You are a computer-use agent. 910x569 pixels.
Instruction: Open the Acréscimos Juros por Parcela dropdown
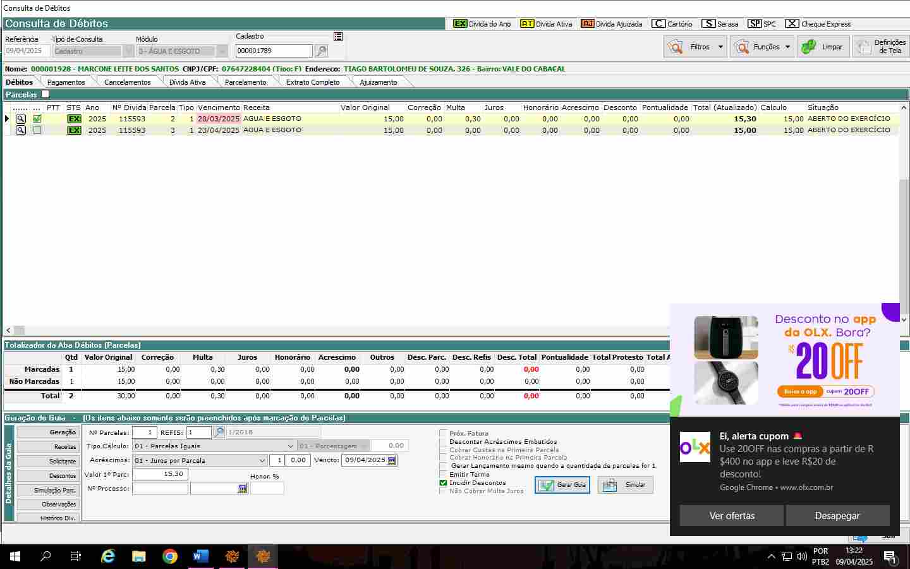(262, 460)
